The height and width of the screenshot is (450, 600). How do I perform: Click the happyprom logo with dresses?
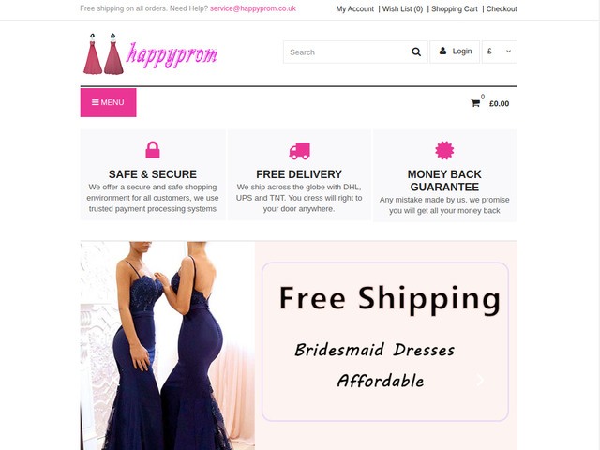click(x=150, y=54)
